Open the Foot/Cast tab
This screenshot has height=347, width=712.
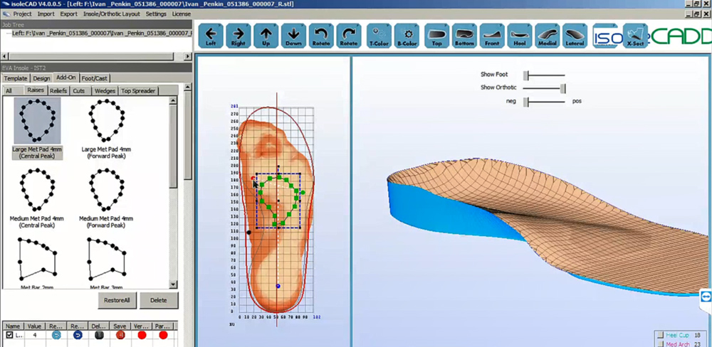[x=96, y=78]
